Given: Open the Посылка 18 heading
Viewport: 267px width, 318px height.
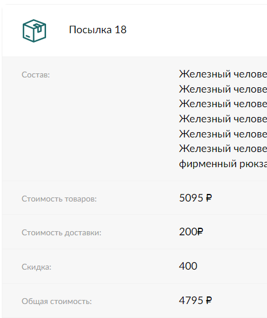Looking at the screenshot, I should click(x=98, y=30).
